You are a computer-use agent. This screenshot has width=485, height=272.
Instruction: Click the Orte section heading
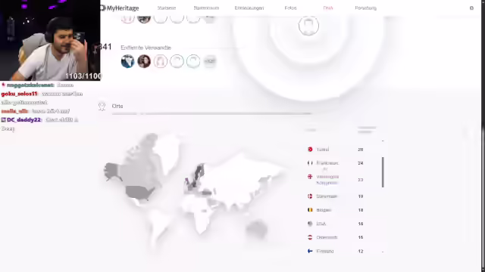tap(117, 106)
